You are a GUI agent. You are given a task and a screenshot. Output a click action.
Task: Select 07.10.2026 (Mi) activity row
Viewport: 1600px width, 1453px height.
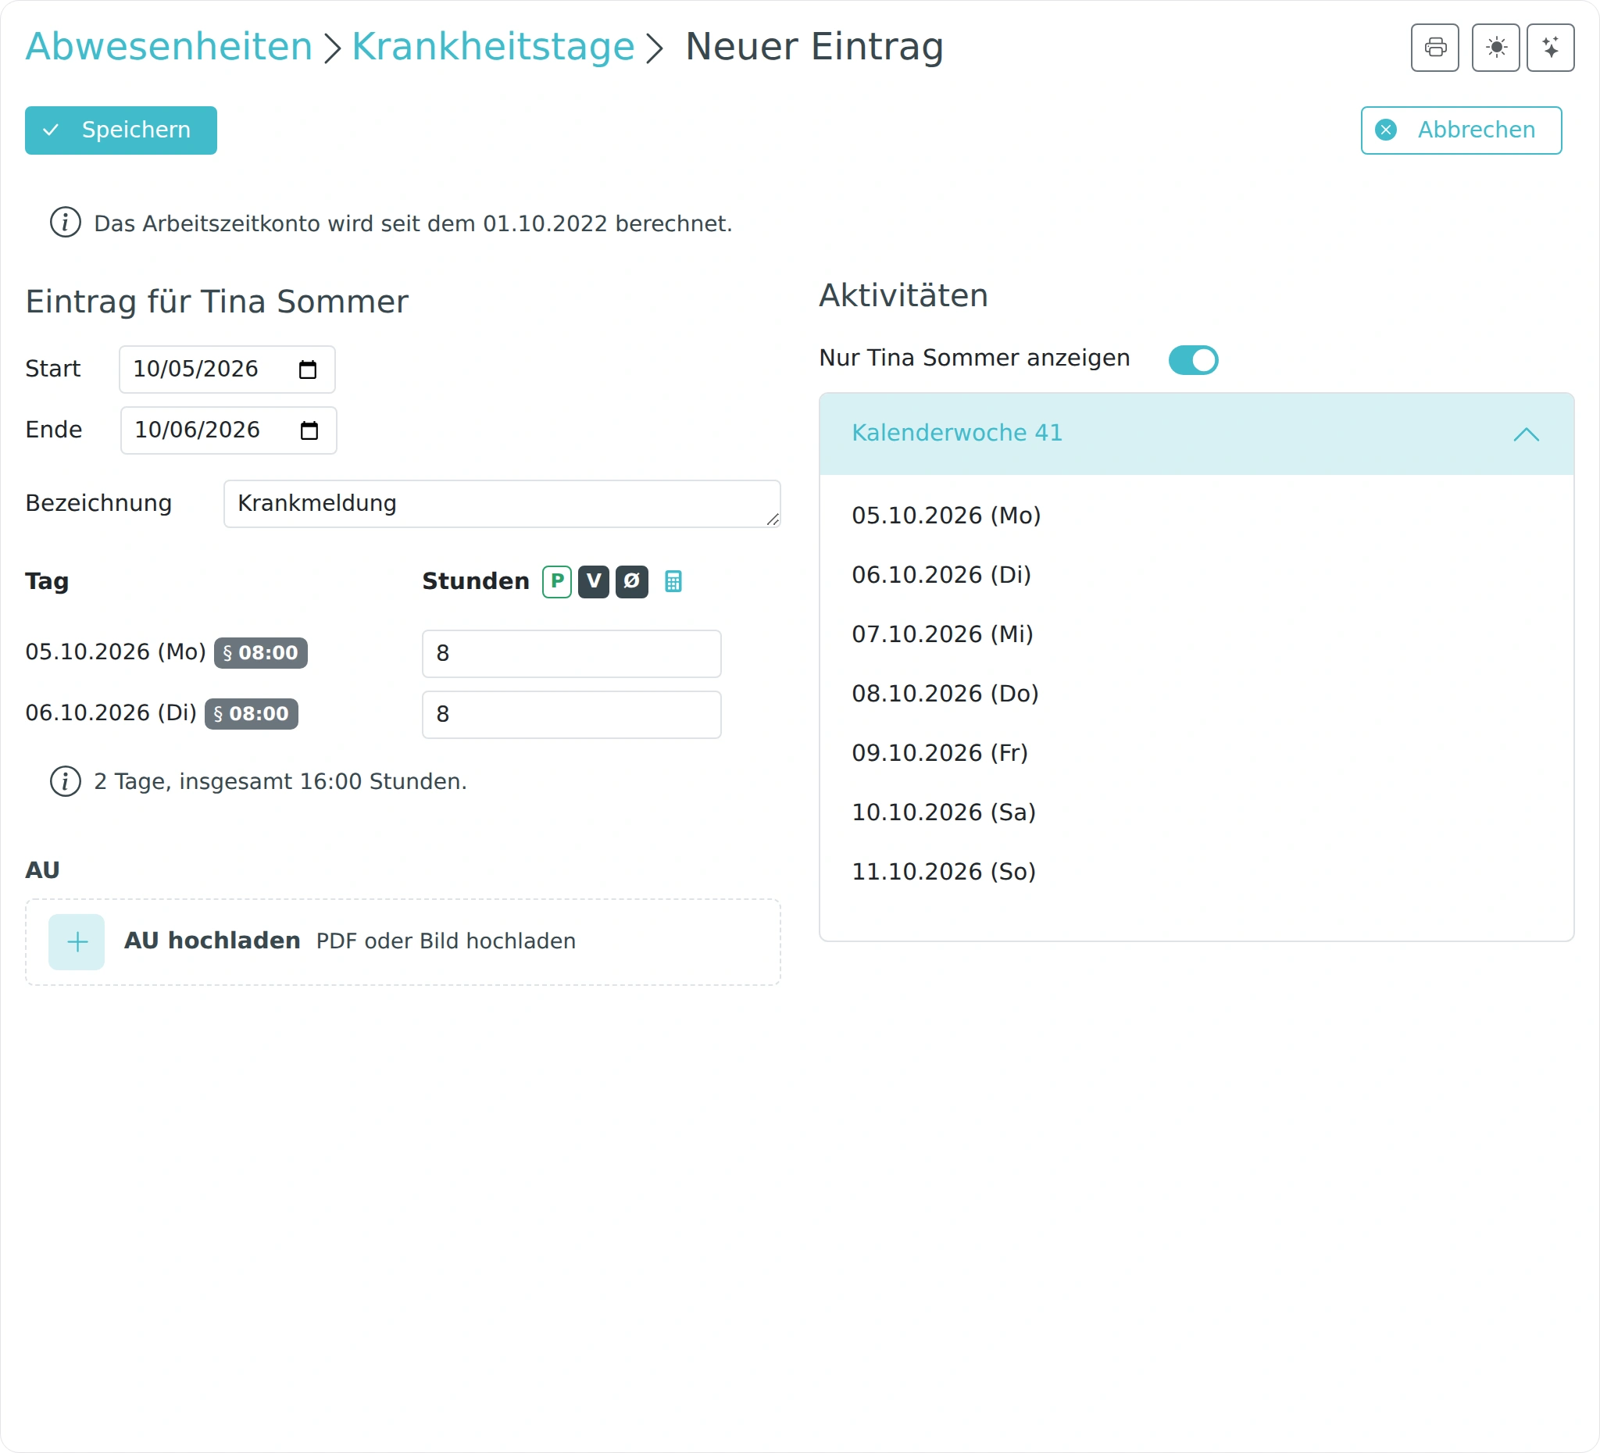click(942, 634)
